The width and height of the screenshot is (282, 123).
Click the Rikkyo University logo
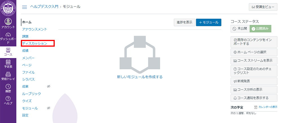point(8,8)
